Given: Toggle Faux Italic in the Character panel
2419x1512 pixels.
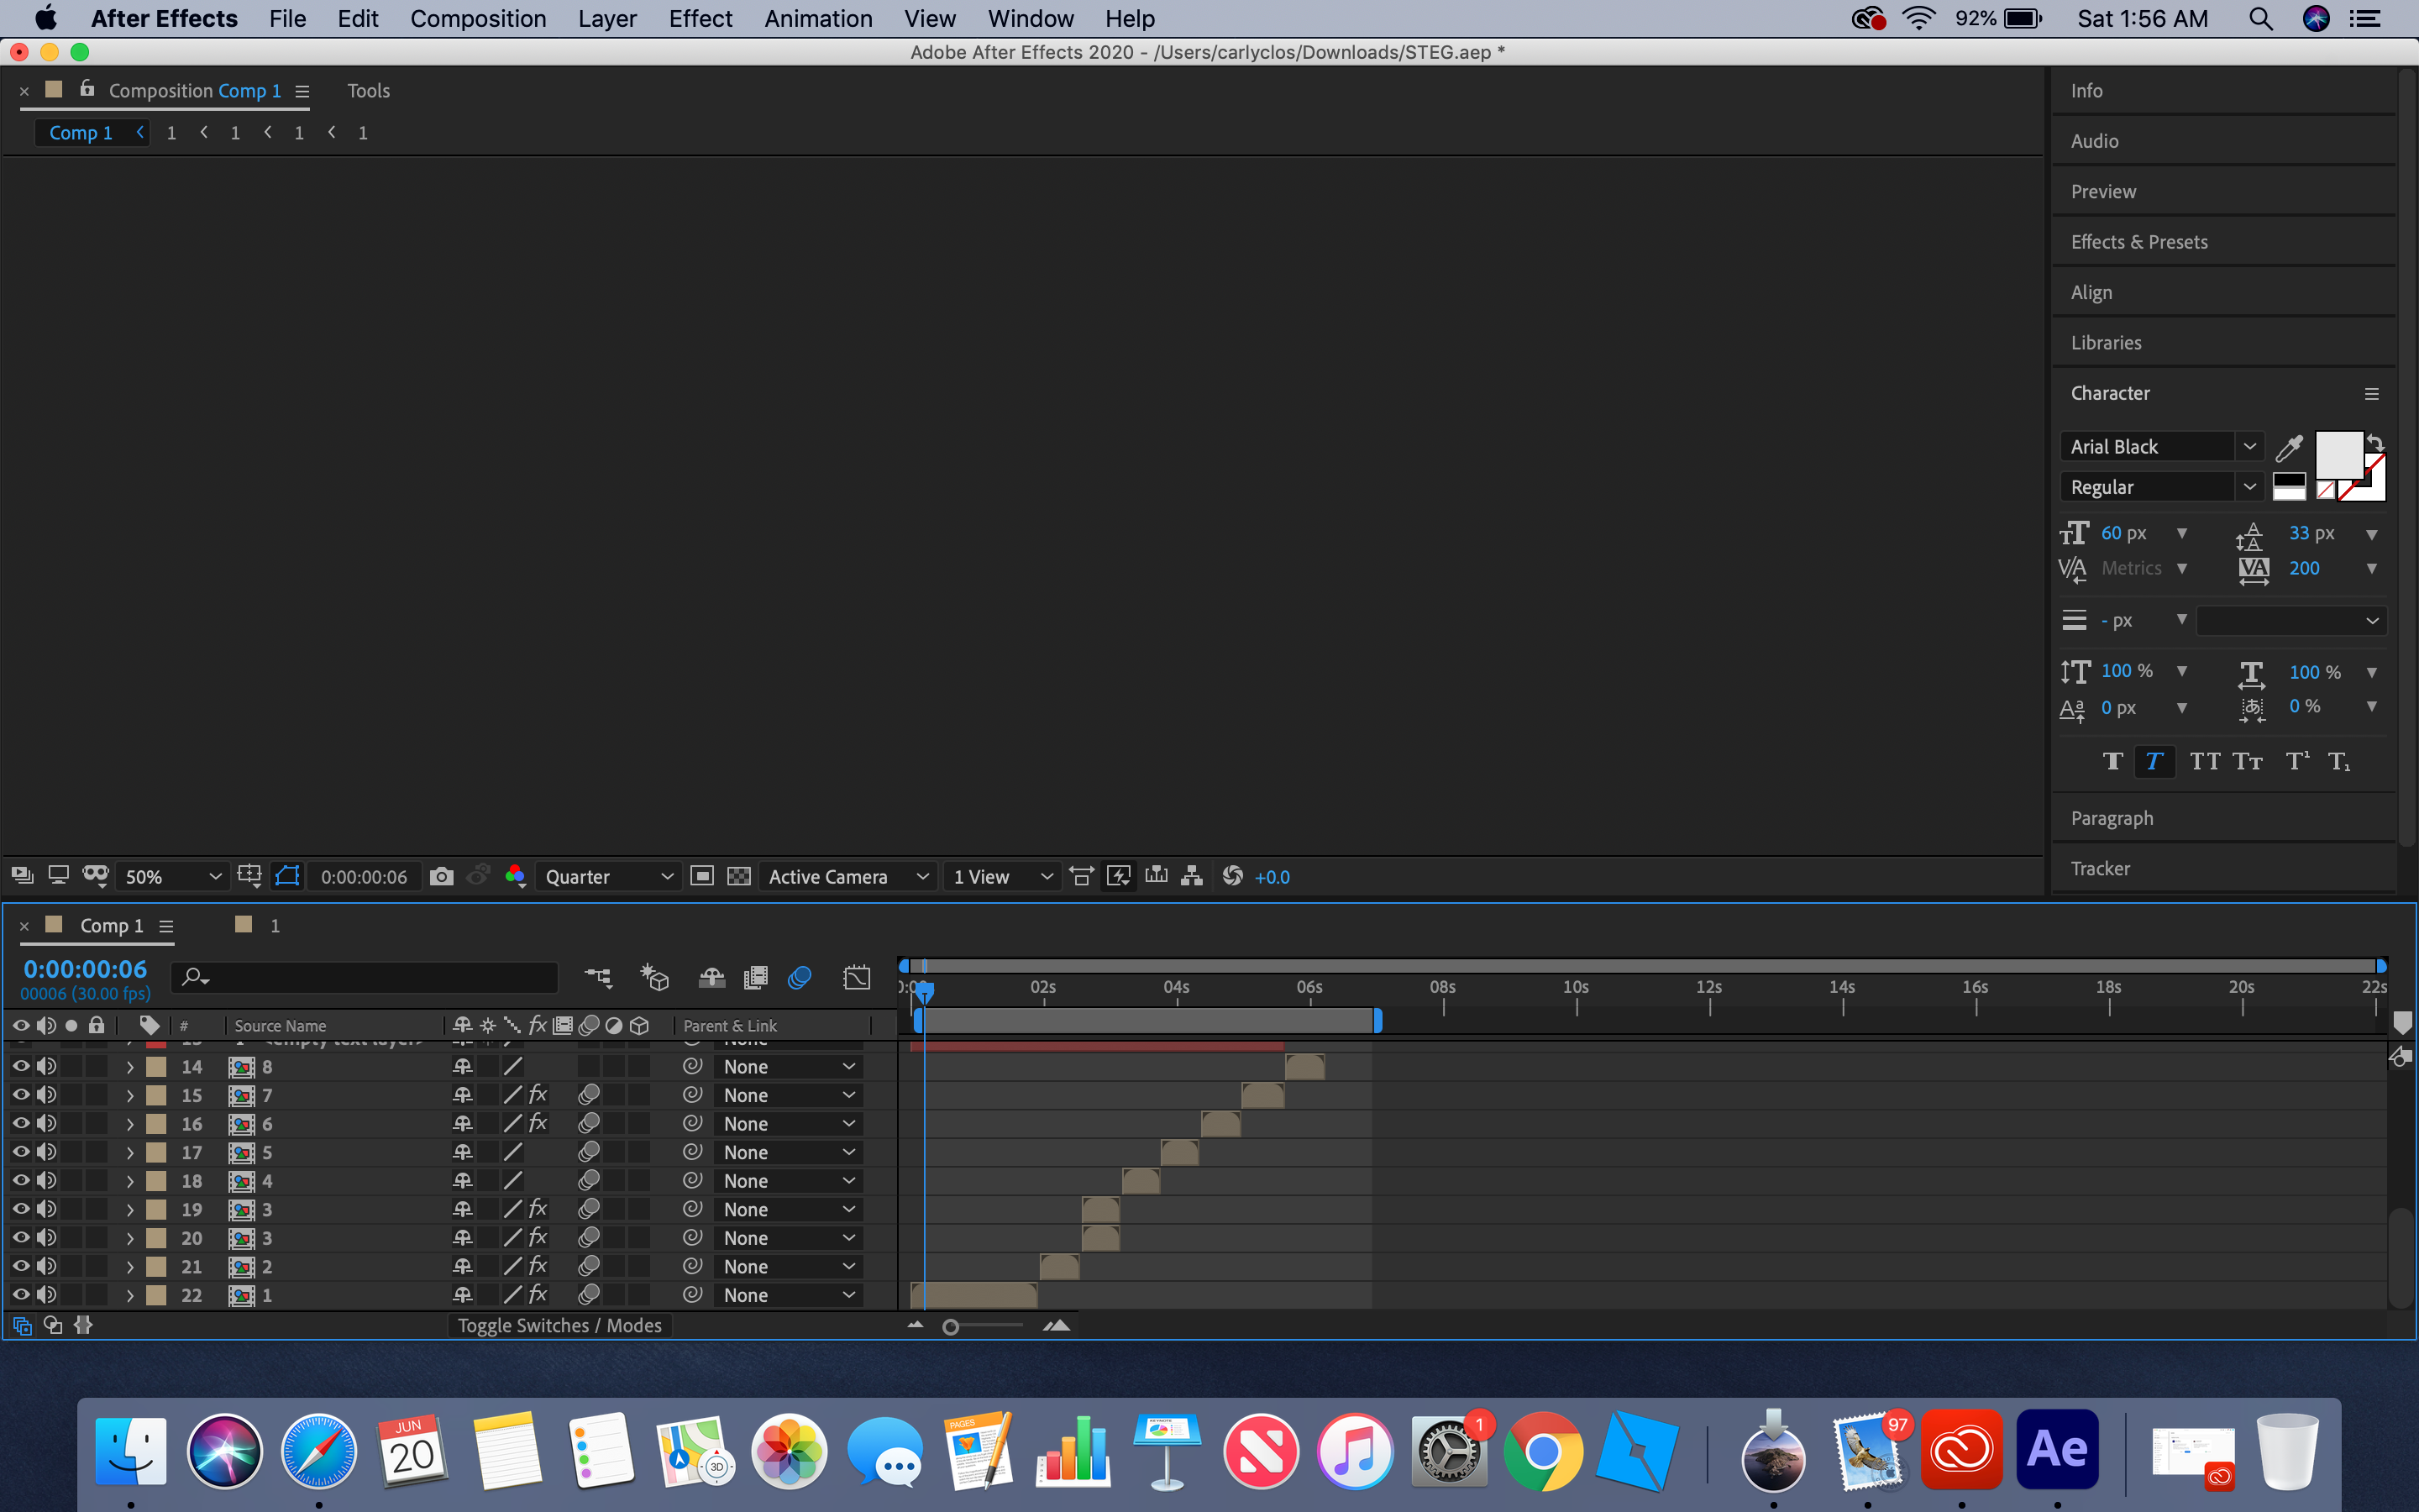Looking at the screenshot, I should (x=2155, y=761).
